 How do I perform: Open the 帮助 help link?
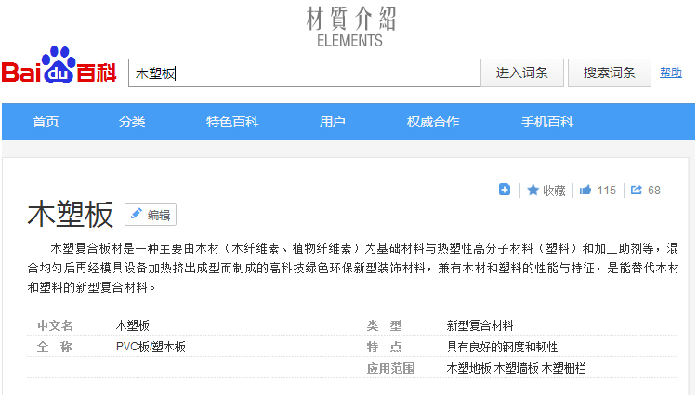(671, 72)
